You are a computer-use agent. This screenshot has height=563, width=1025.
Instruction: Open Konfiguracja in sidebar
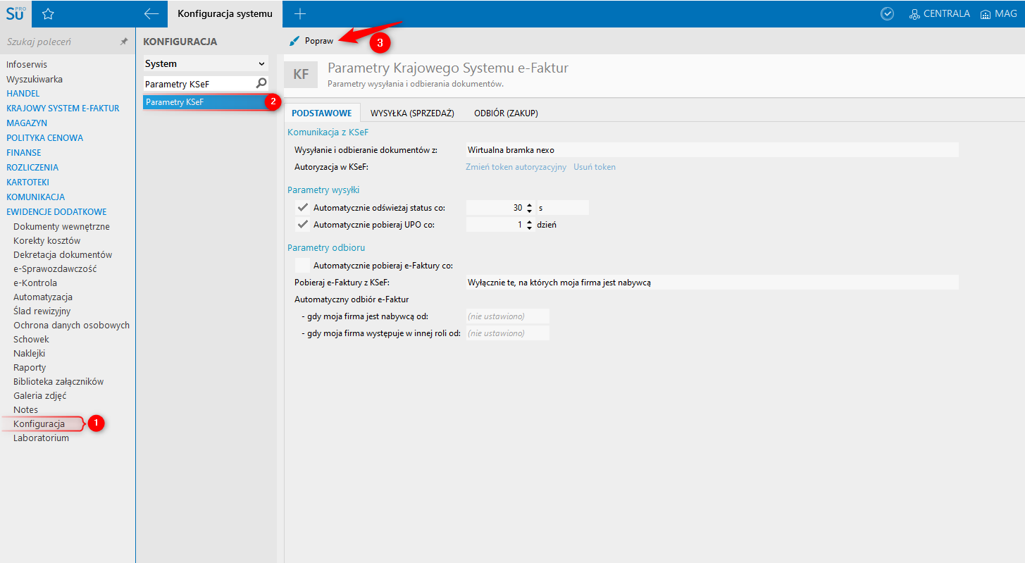[x=39, y=423]
